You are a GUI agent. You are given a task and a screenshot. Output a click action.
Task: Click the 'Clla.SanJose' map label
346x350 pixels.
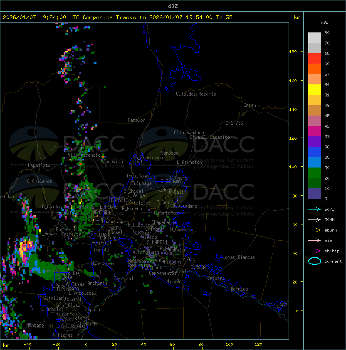coord(189,133)
